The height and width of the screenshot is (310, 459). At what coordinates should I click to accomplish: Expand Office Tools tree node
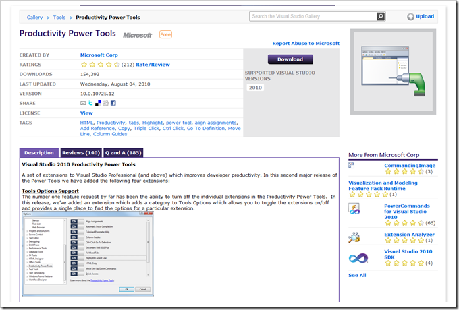click(27, 262)
